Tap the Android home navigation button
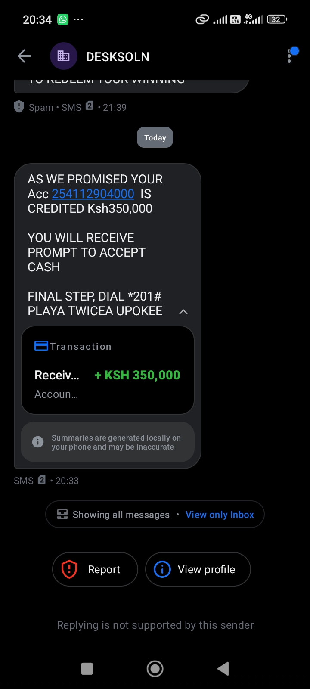The height and width of the screenshot is (689, 310). [155, 669]
